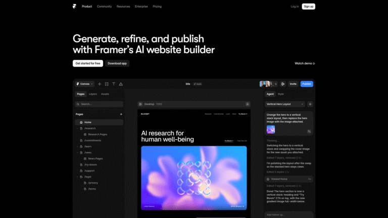
Task: Click the page icon next to /try-bloom
Action: (x=81, y=165)
